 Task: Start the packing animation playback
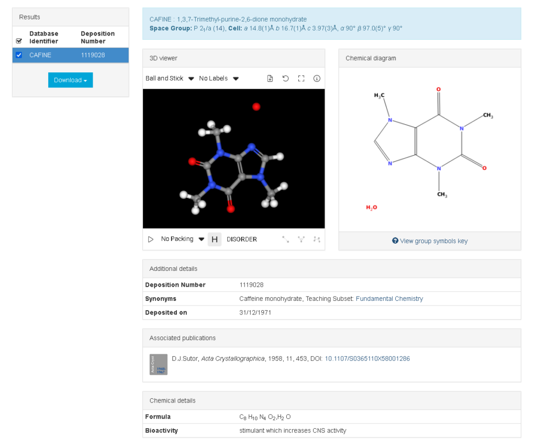pyautogui.click(x=150, y=239)
